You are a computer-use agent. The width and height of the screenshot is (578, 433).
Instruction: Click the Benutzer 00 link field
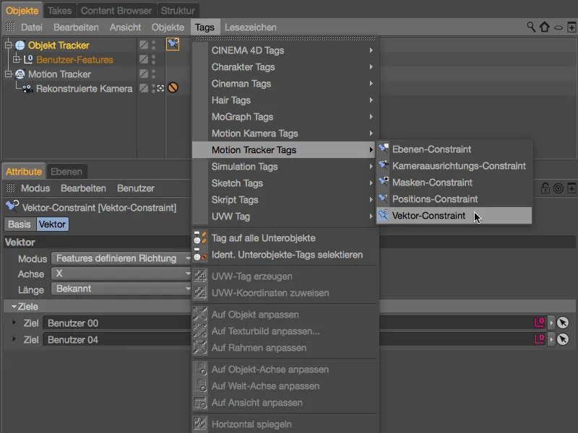click(295, 323)
